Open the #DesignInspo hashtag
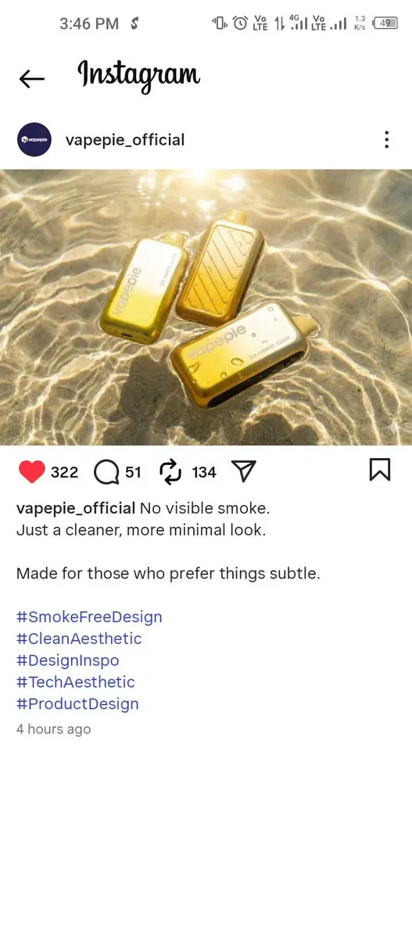 pos(68,661)
